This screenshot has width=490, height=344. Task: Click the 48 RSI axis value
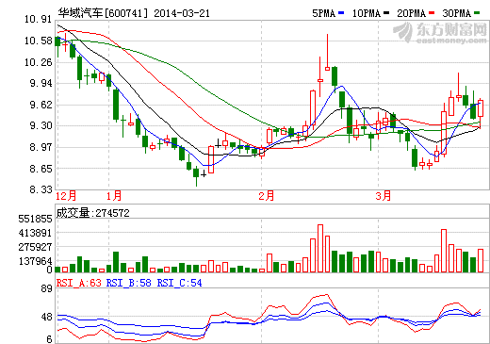pyautogui.click(x=46, y=317)
